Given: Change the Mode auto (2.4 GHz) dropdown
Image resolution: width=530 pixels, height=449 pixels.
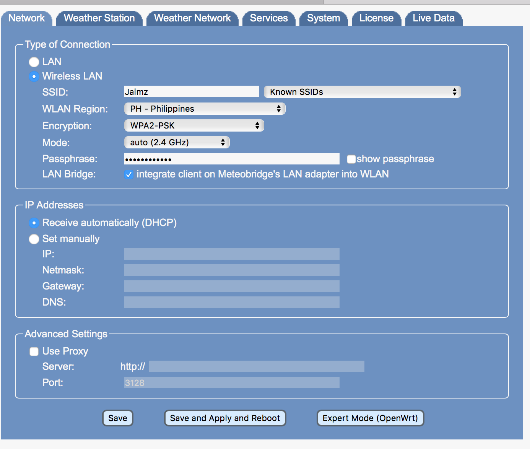Looking at the screenshot, I should [x=177, y=142].
